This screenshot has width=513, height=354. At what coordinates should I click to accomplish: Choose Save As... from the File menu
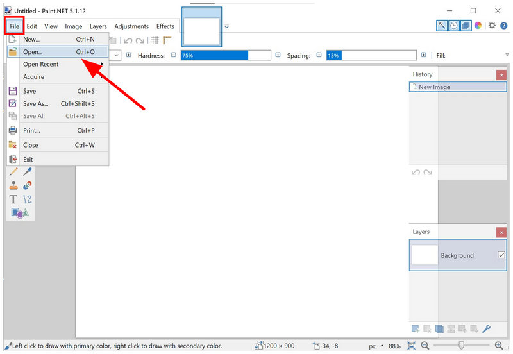pyautogui.click(x=58, y=103)
